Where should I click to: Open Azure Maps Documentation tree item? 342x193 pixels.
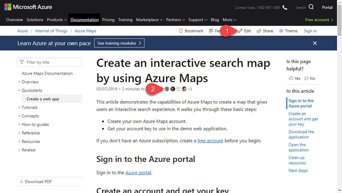click(47, 74)
